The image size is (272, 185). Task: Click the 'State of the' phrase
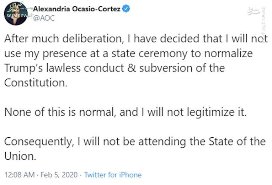pyautogui.click(x=237, y=141)
